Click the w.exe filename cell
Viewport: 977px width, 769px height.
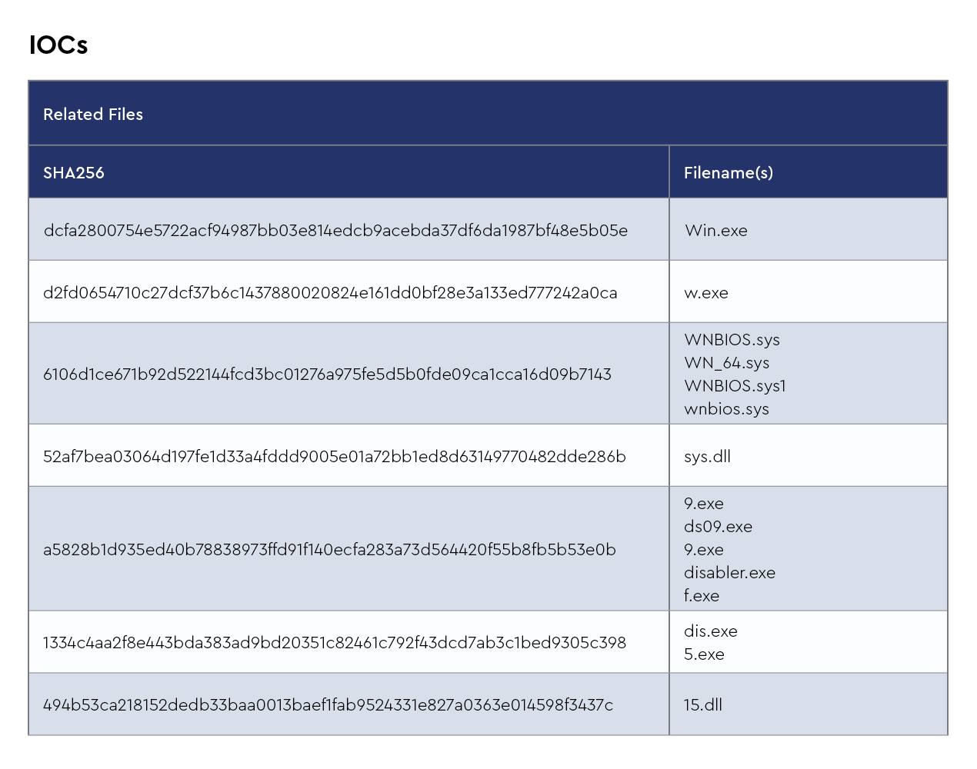(705, 293)
